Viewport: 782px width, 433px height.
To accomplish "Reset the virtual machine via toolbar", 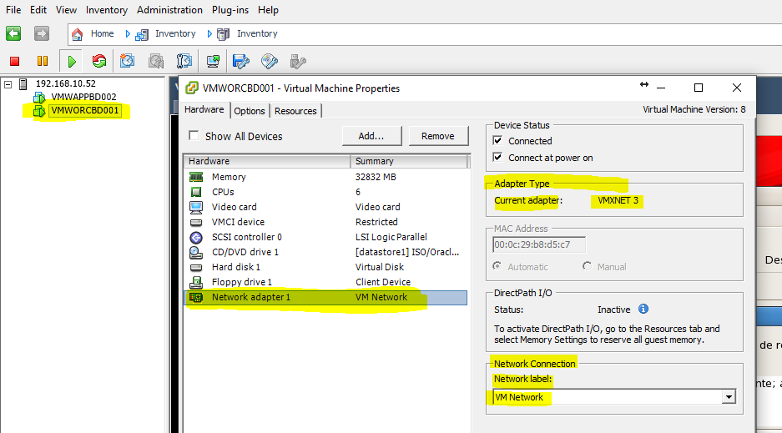I will point(99,61).
